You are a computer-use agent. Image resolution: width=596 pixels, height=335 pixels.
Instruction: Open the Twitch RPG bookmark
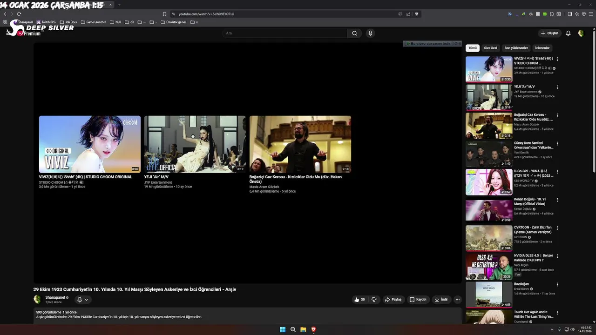click(46, 22)
